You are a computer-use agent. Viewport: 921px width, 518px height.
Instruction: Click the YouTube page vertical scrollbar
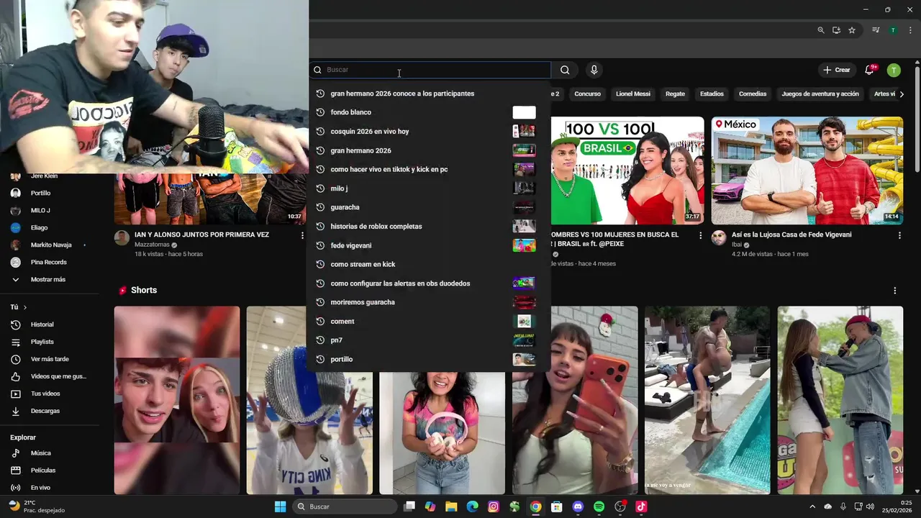(x=917, y=119)
